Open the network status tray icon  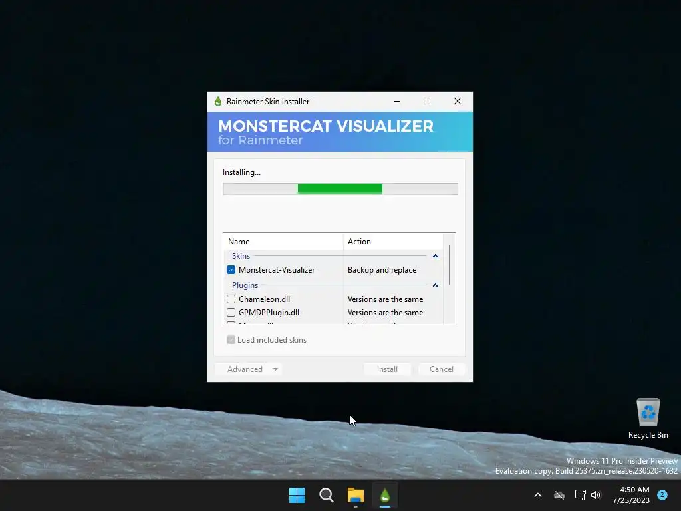click(580, 495)
